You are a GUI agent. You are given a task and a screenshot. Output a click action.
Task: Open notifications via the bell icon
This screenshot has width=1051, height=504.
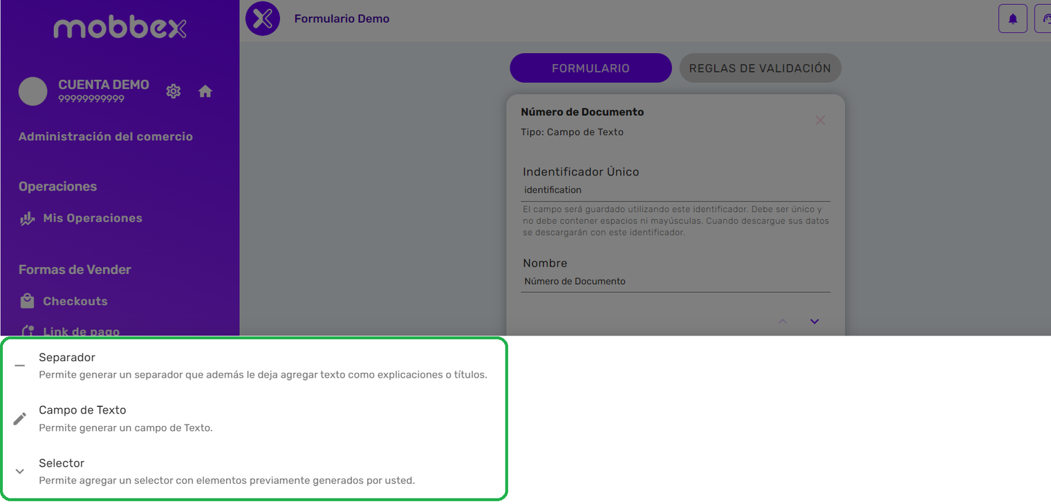1012,19
